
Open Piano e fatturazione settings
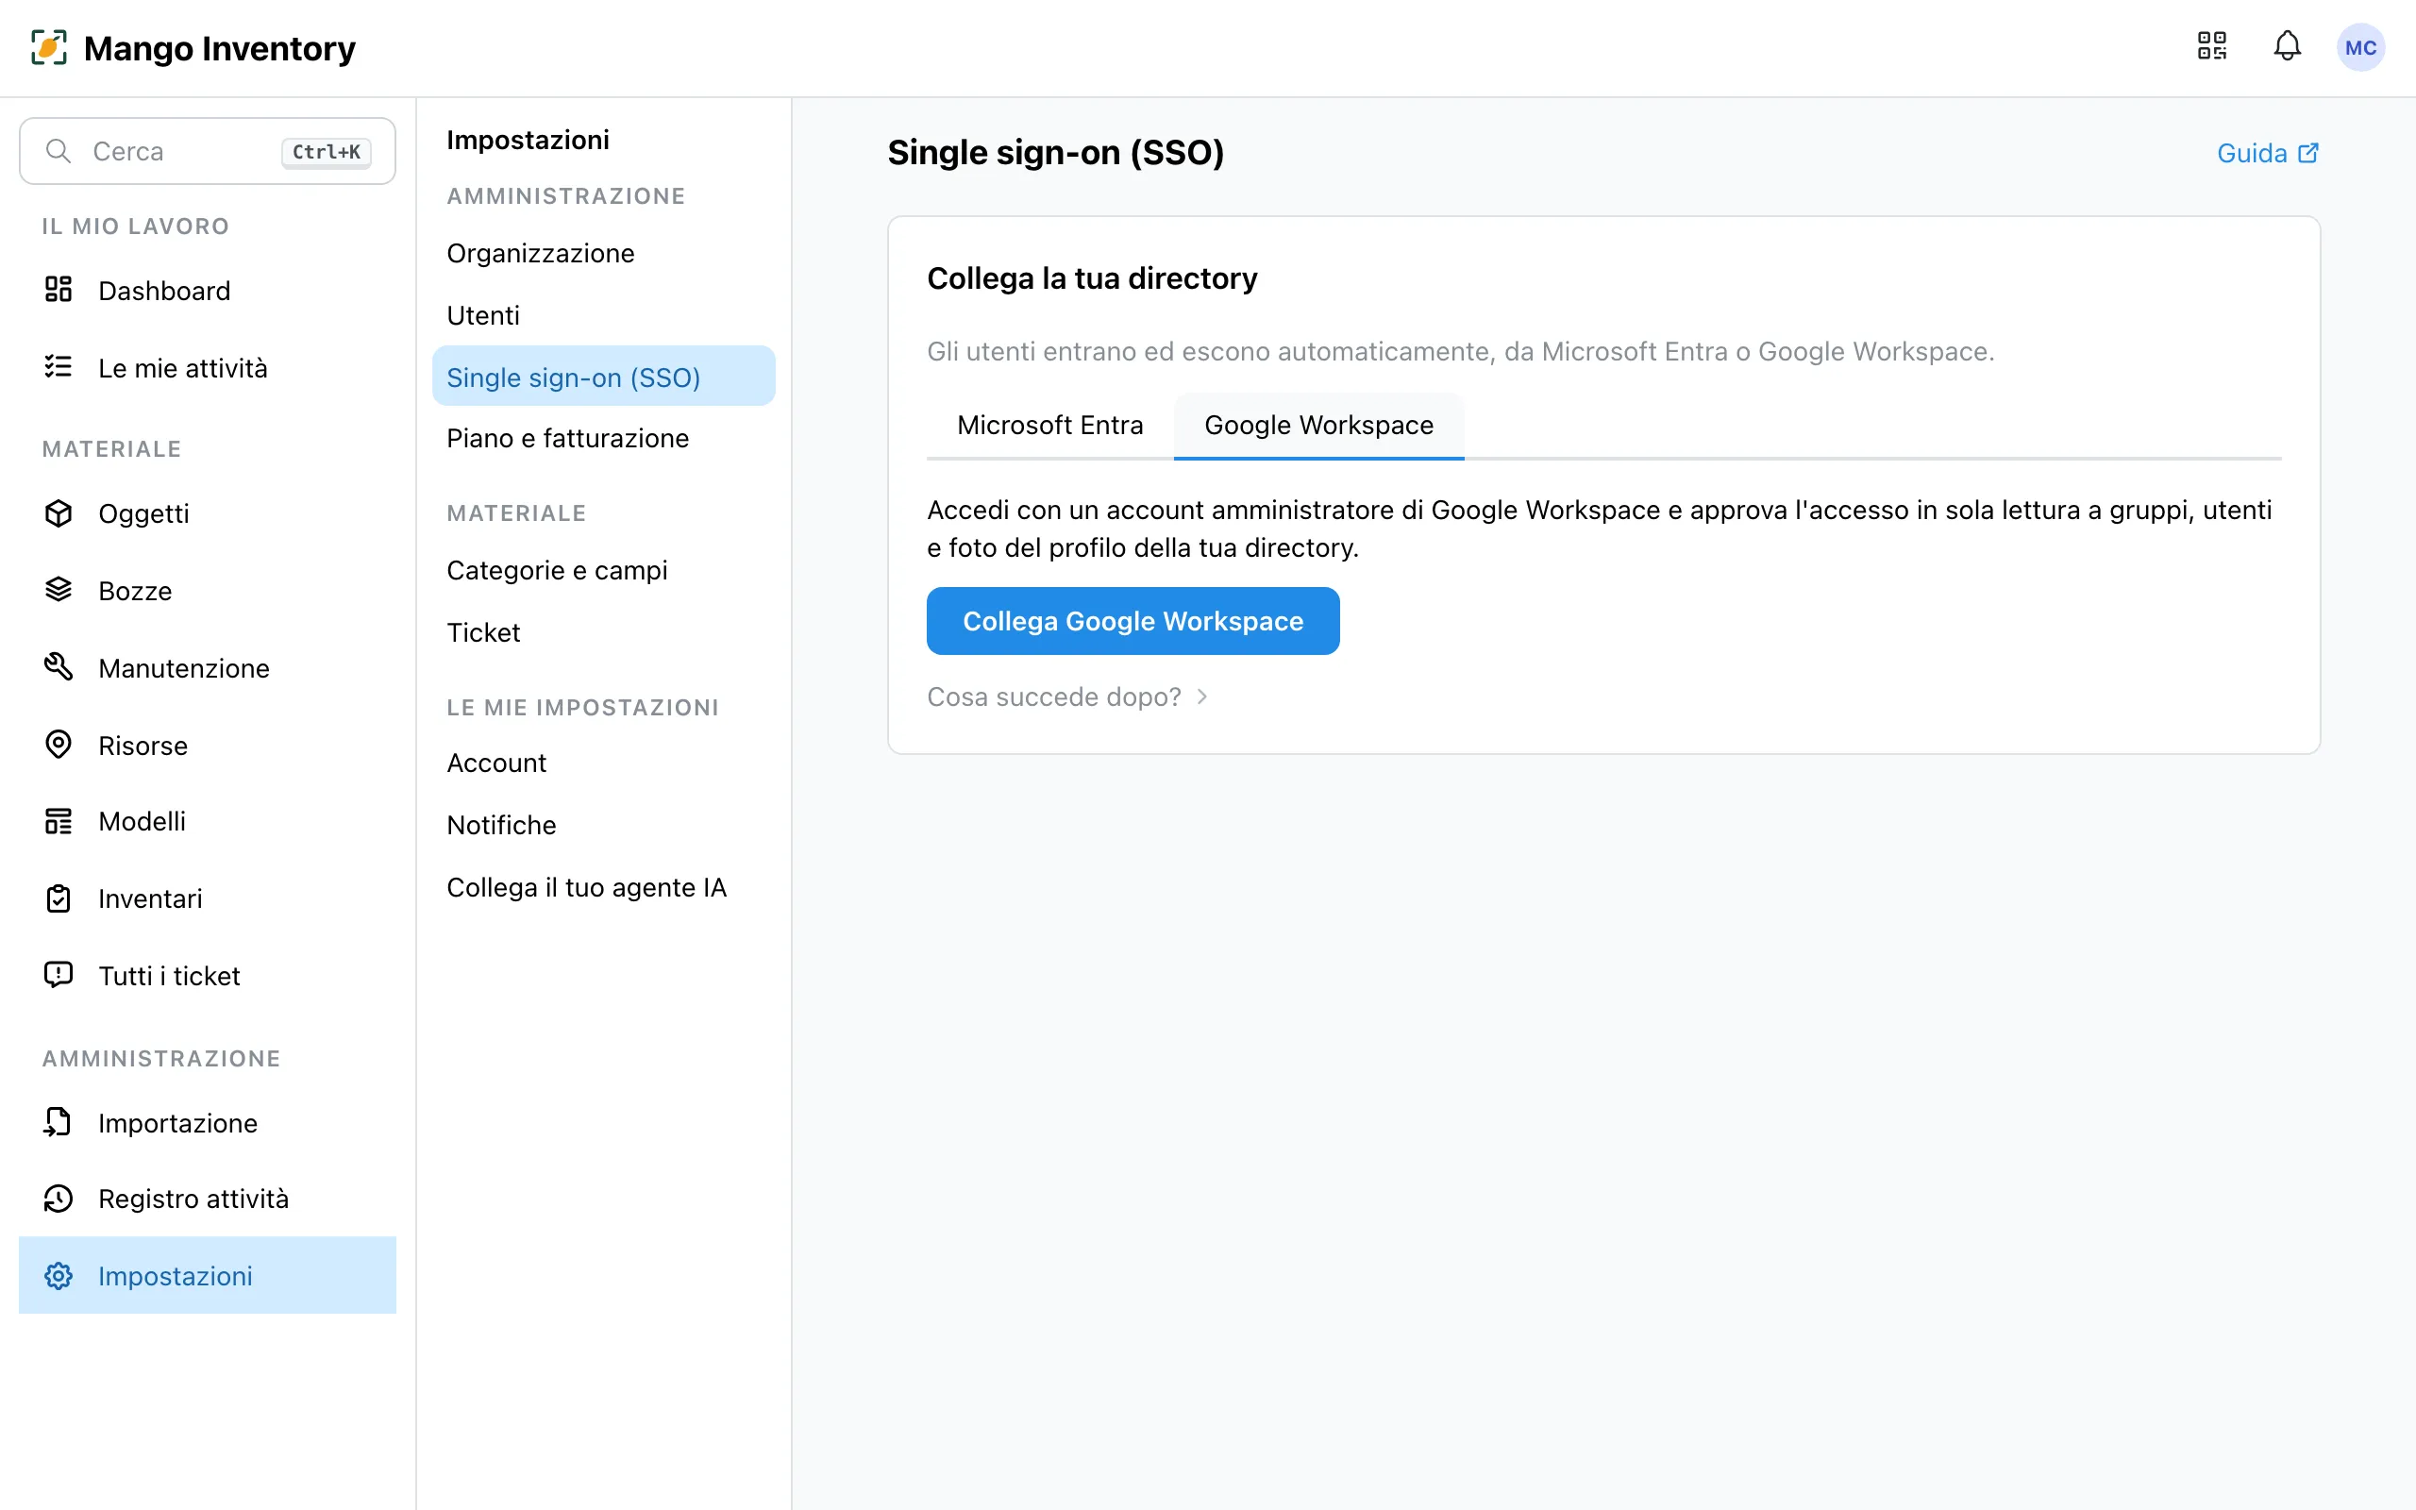pos(603,439)
